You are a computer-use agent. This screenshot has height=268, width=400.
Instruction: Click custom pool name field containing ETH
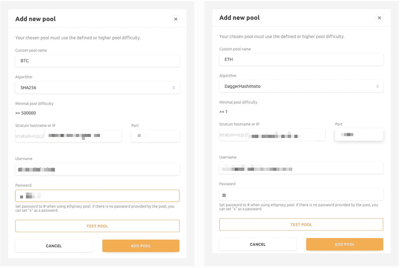(301, 59)
